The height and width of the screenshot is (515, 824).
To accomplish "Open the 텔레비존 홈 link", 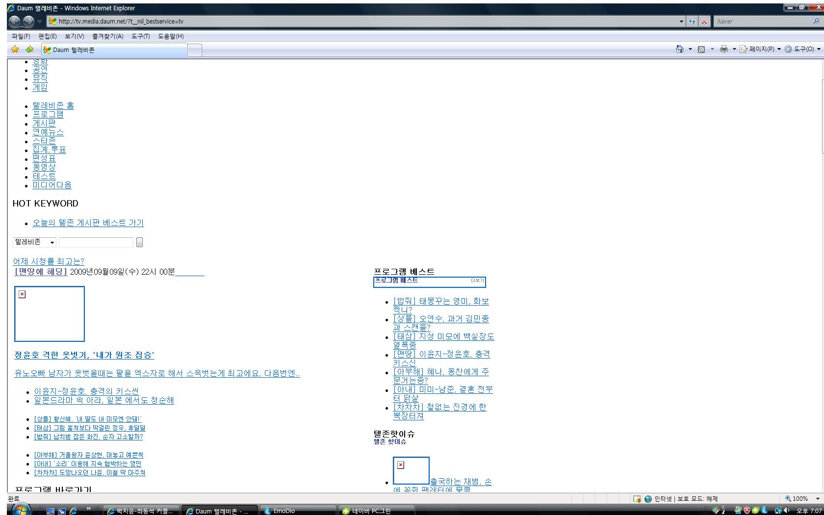I will [x=53, y=105].
